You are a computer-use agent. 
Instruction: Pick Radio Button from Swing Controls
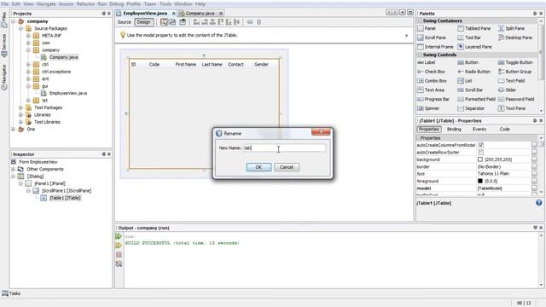click(474, 72)
